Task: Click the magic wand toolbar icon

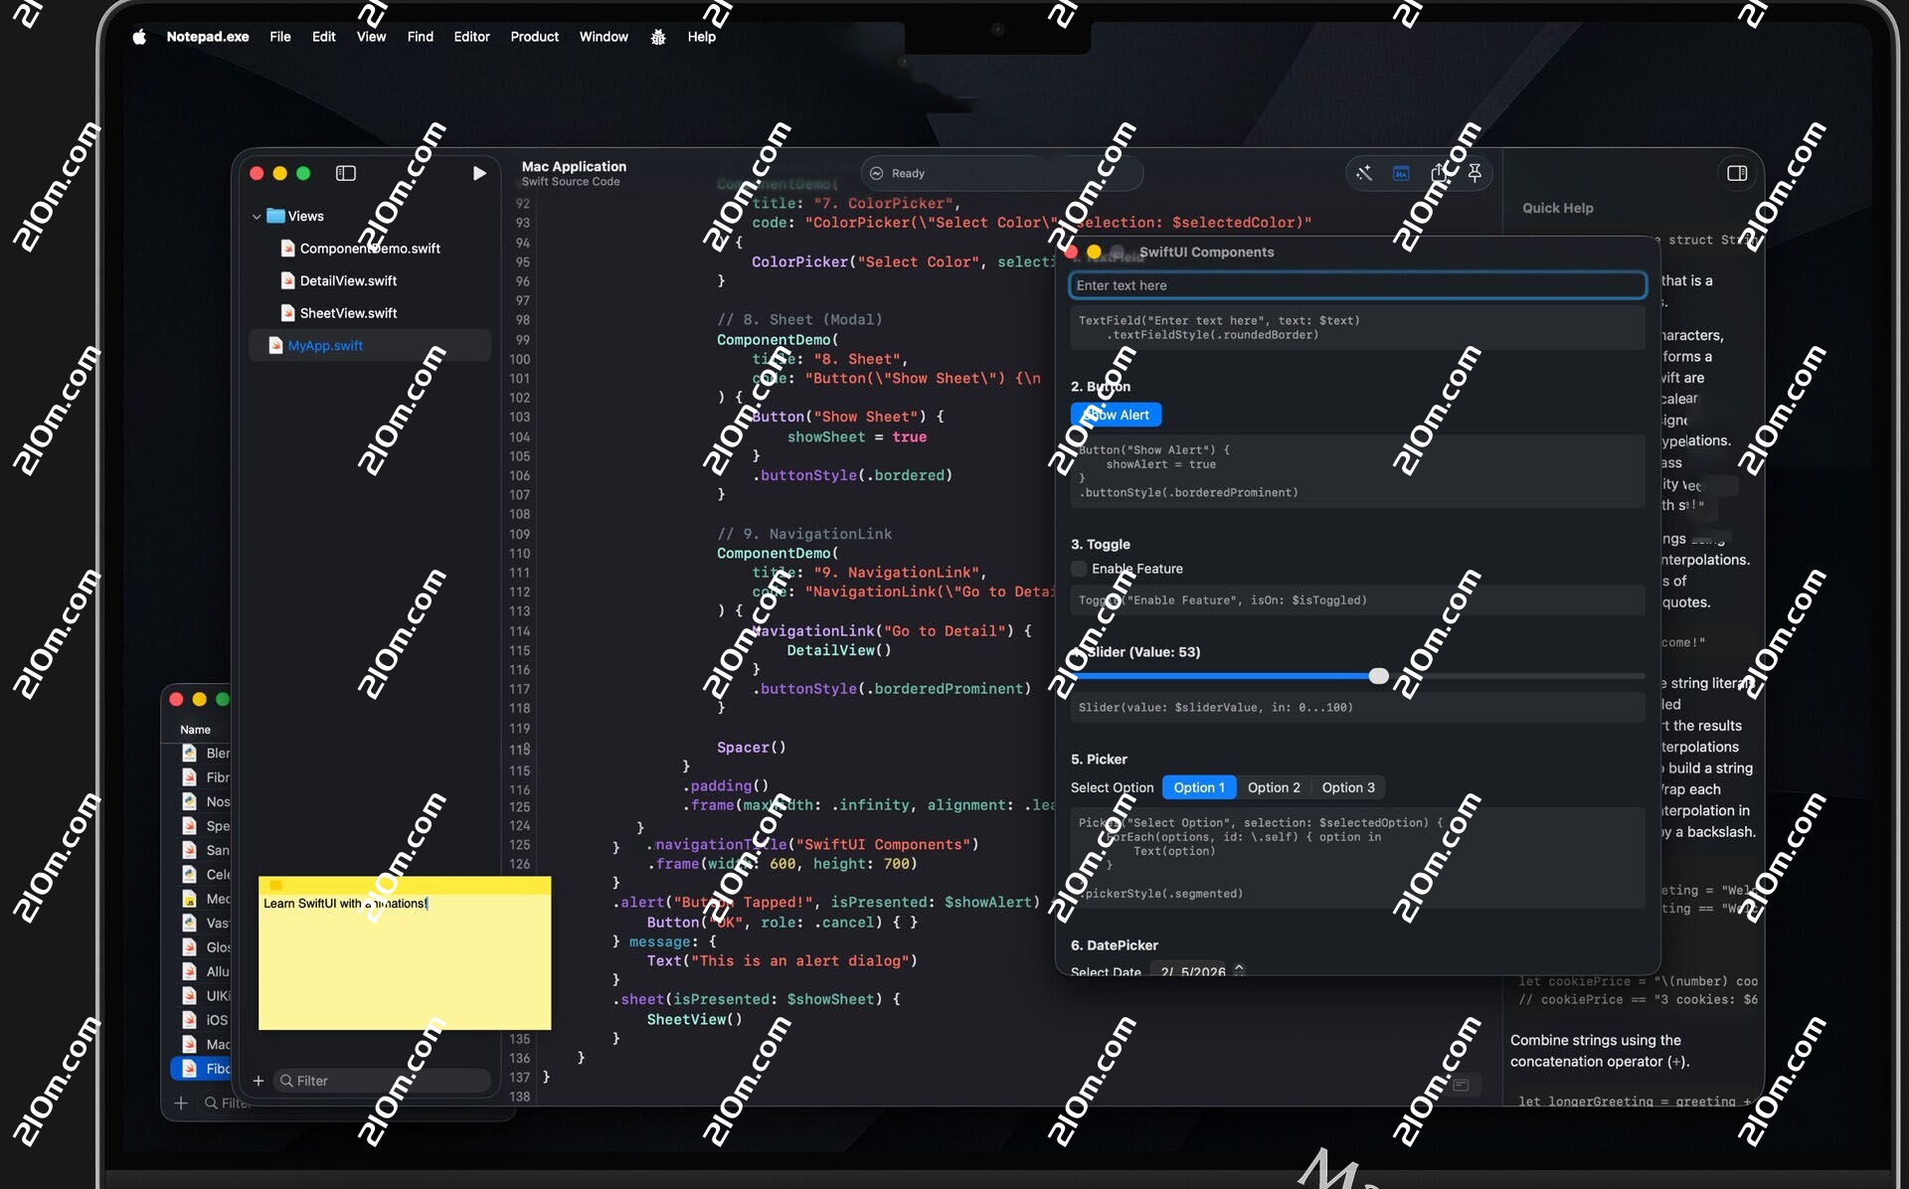Action: [1364, 173]
